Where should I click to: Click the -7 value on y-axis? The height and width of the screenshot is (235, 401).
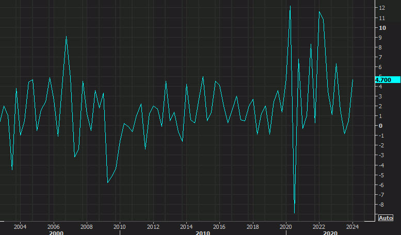point(380,195)
